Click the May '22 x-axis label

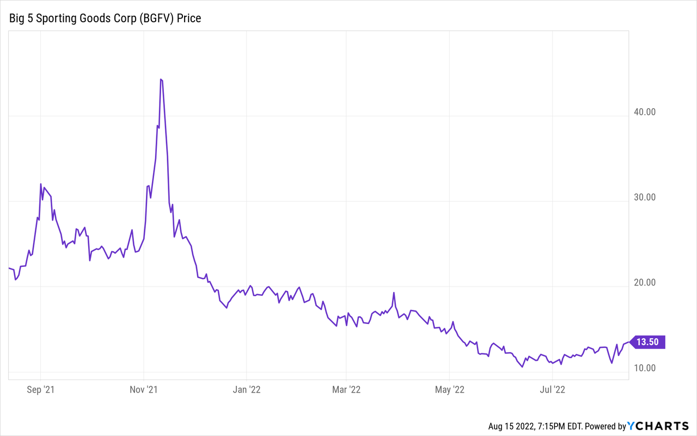[450, 390]
